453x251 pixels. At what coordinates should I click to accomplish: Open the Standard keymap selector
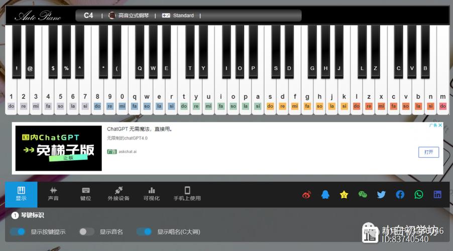(x=178, y=16)
